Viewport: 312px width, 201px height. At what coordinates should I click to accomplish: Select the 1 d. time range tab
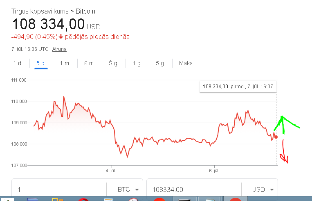pos(18,63)
